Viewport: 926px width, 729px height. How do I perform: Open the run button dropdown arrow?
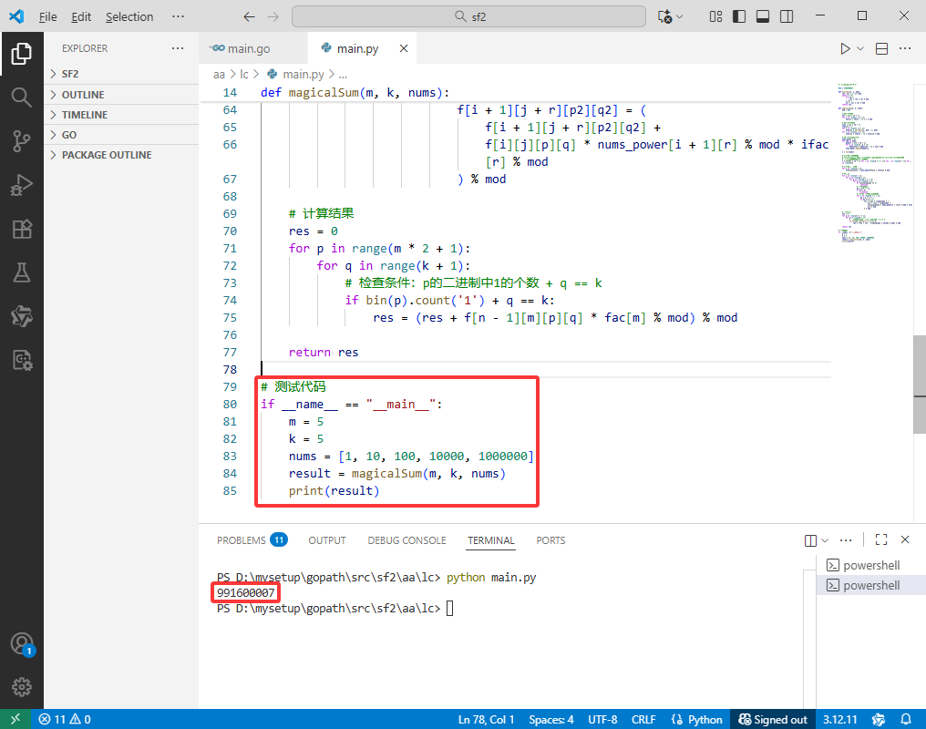coord(860,48)
